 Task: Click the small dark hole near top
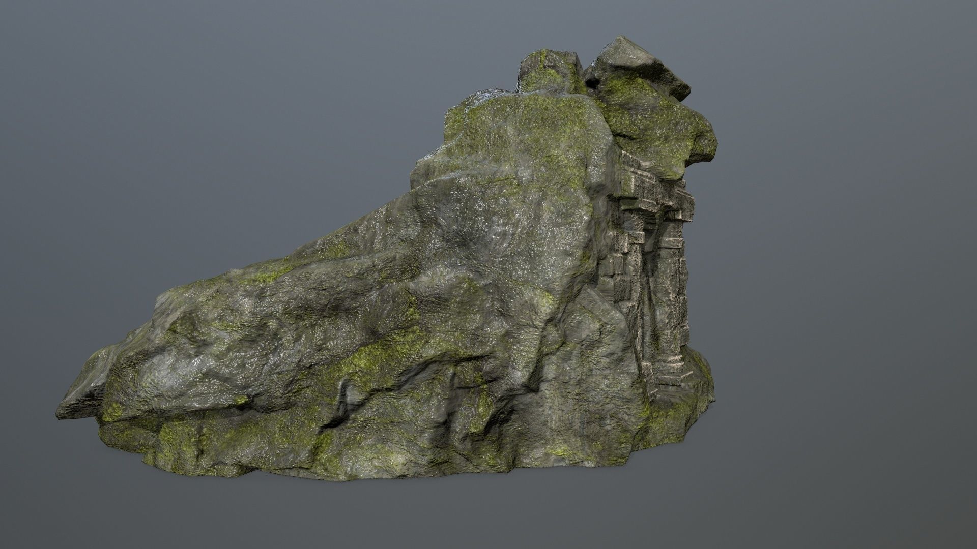(x=591, y=82)
